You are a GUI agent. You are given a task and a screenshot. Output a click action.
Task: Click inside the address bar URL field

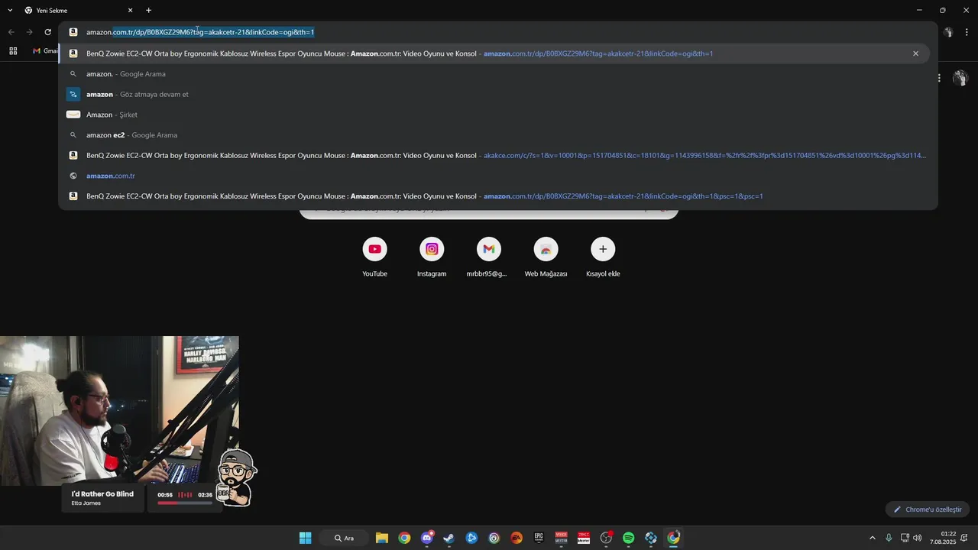click(497, 32)
